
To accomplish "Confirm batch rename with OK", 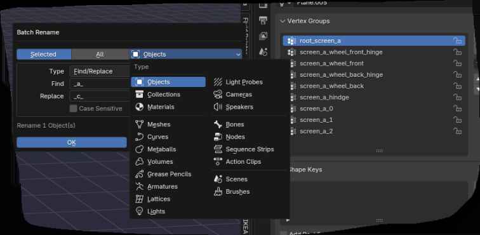I will (72, 142).
